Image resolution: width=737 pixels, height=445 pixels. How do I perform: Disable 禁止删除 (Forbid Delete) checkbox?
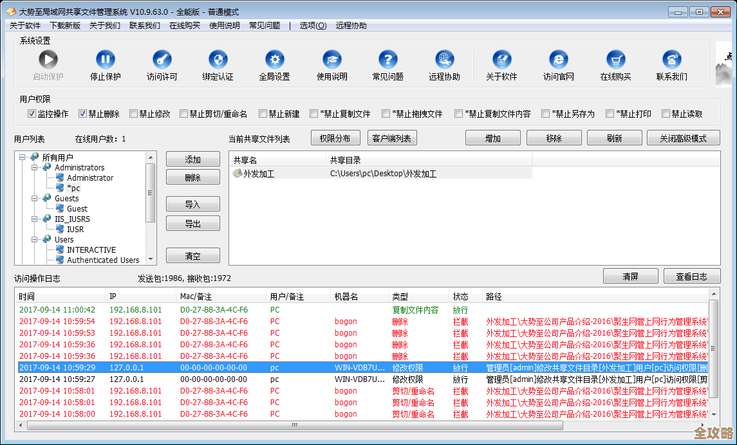[81, 113]
